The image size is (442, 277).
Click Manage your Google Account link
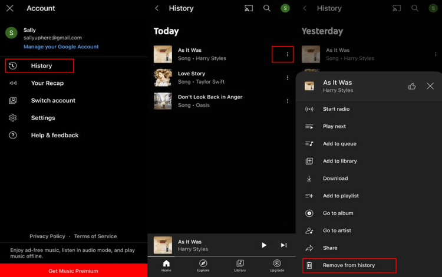(x=61, y=47)
